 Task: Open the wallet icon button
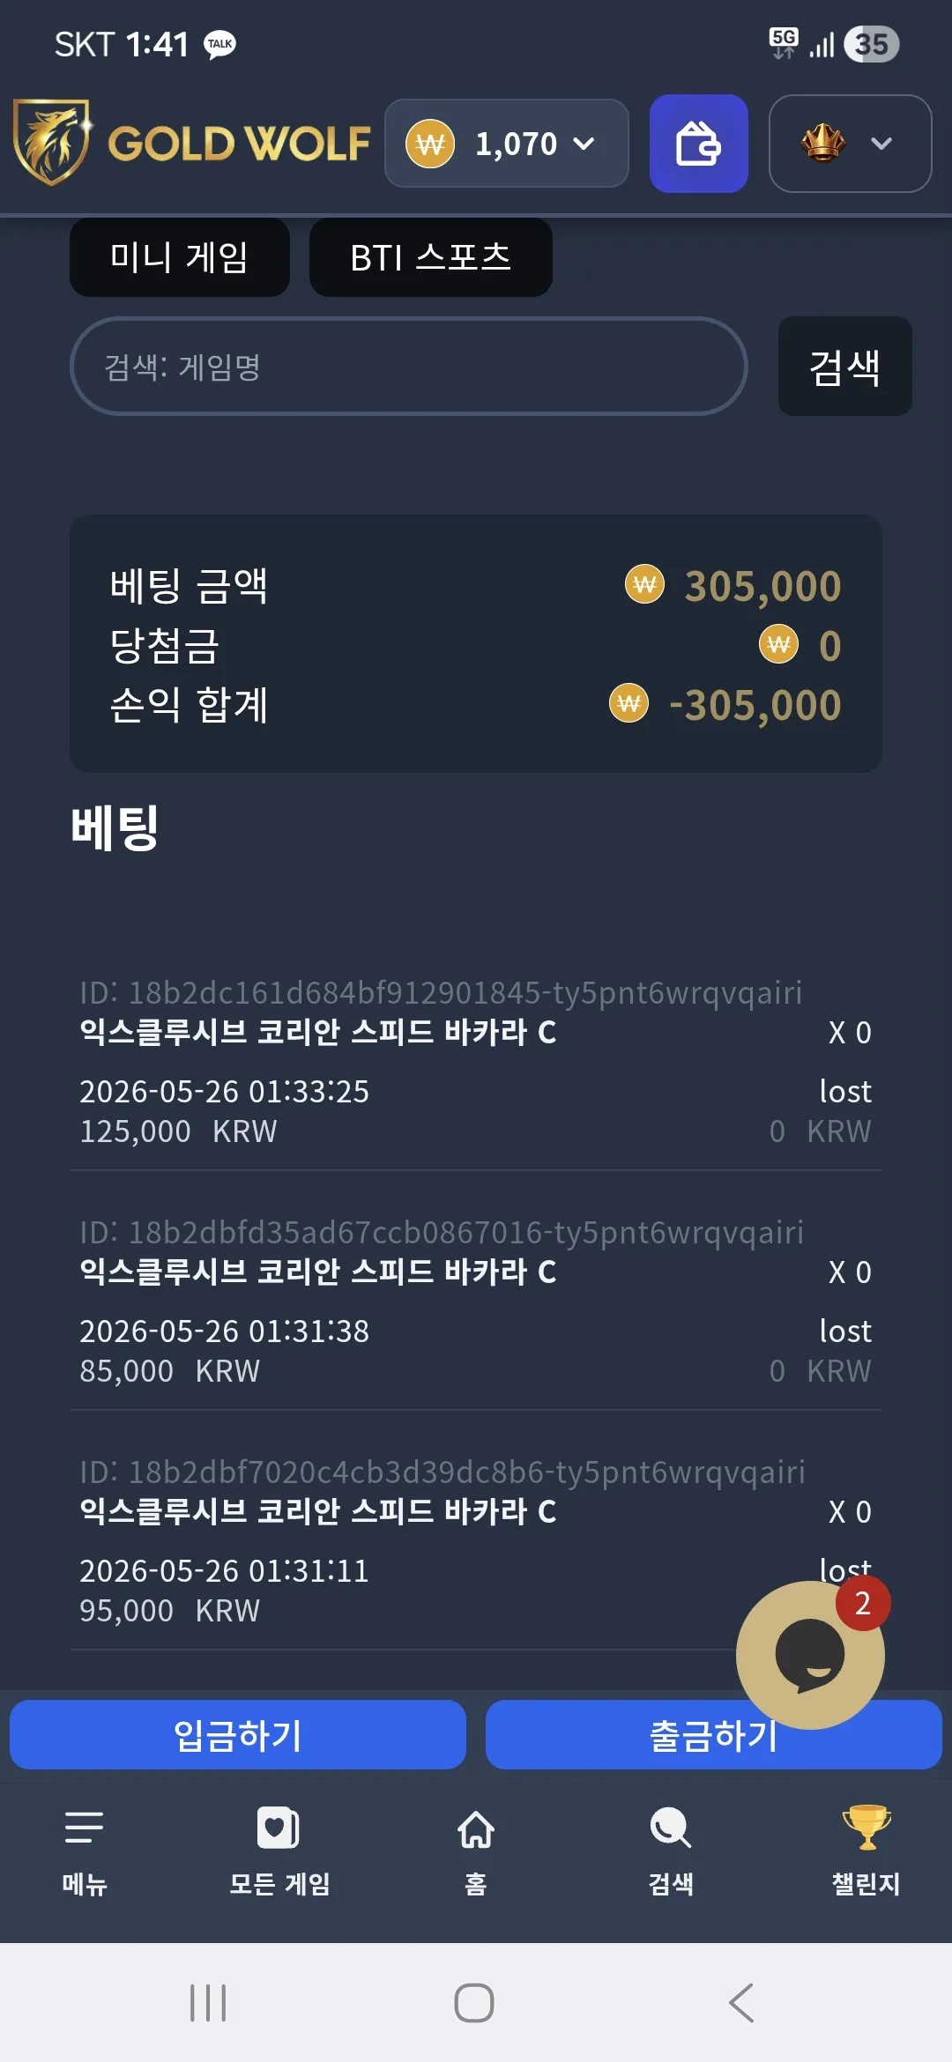coord(698,144)
